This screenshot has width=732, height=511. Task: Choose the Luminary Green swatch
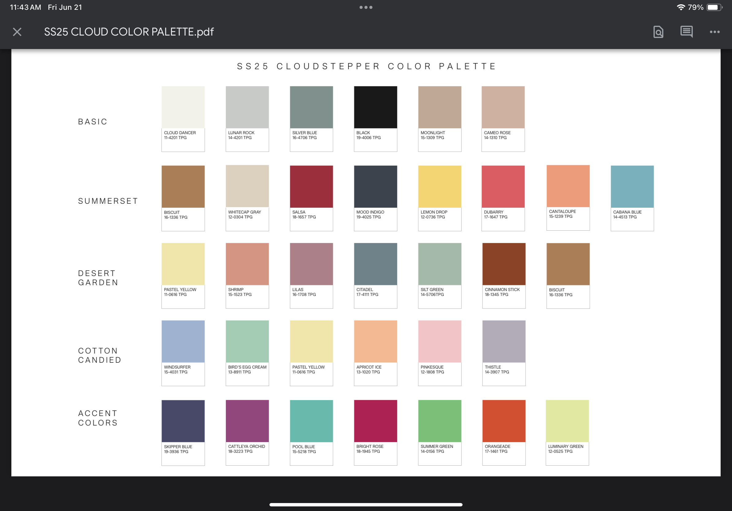coord(567,421)
